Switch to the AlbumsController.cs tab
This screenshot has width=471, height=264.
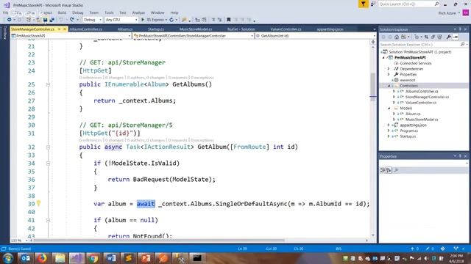pyautogui.click(x=86, y=29)
